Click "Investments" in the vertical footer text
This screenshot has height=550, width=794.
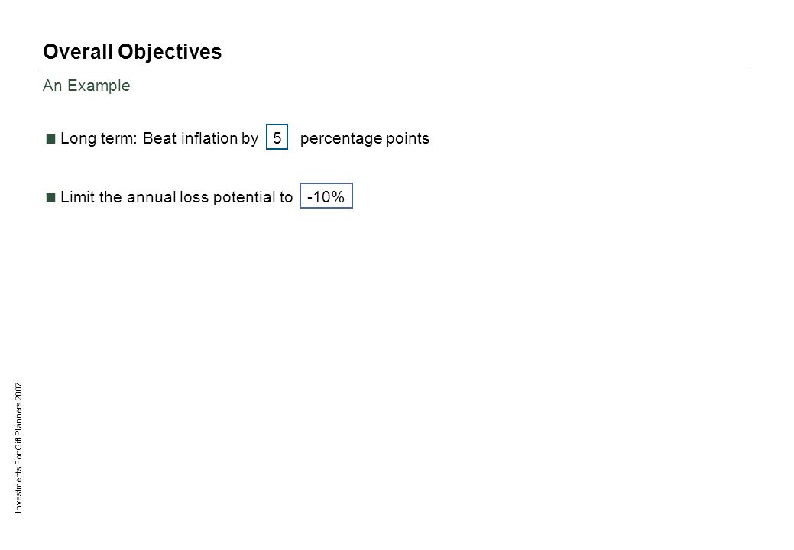coord(19,490)
